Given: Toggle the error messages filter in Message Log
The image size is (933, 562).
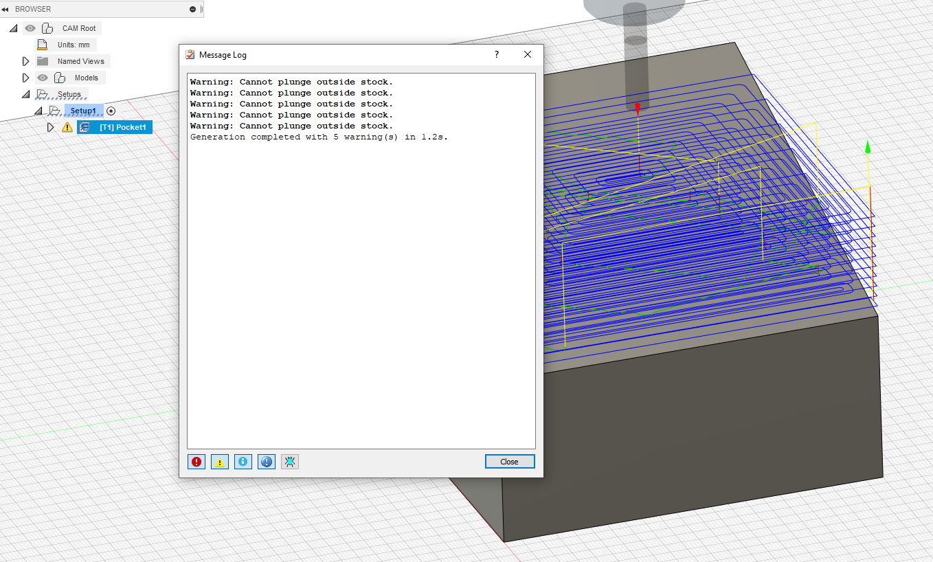Looking at the screenshot, I should (x=197, y=462).
